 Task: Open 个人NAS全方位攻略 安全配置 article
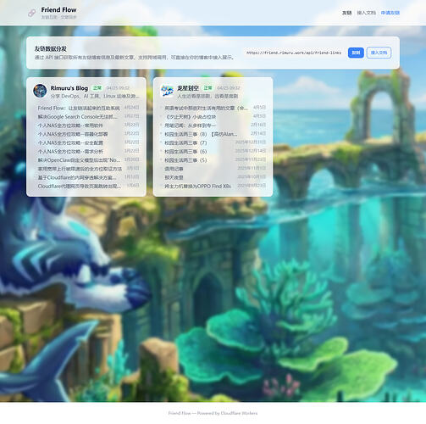point(70,142)
